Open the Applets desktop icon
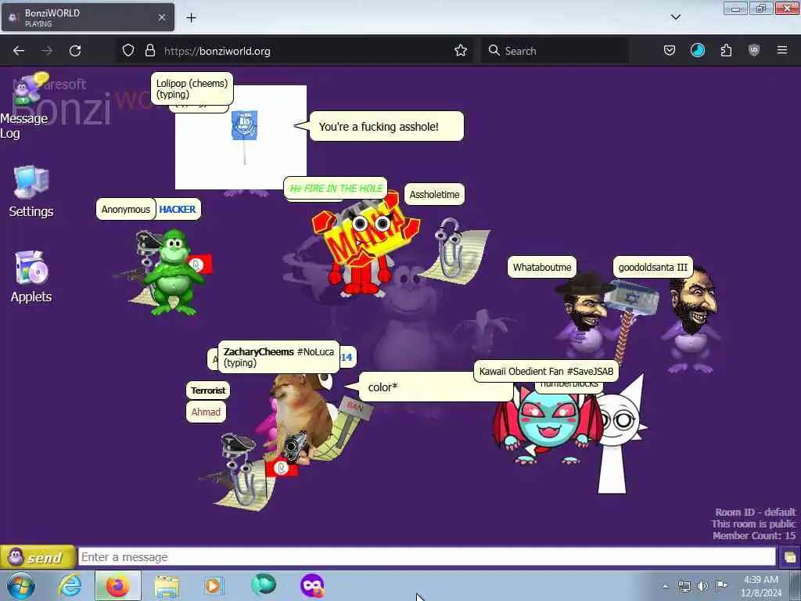801x601 pixels. click(31, 277)
